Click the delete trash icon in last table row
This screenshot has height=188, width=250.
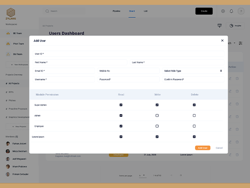pos(237,155)
